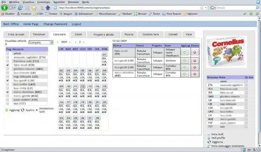Click red delete icon in FER Sviluppo nuovo row
The image size is (261, 152).
tap(195, 52)
